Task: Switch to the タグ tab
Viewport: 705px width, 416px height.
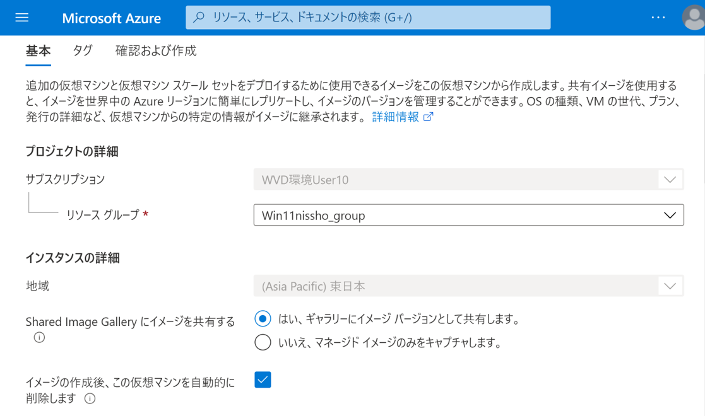Action: (83, 51)
